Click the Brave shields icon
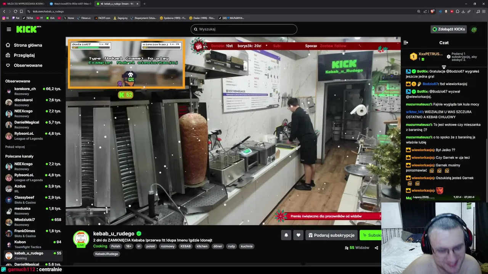This screenshot has width=488, height=274. [x=432, y=11]
